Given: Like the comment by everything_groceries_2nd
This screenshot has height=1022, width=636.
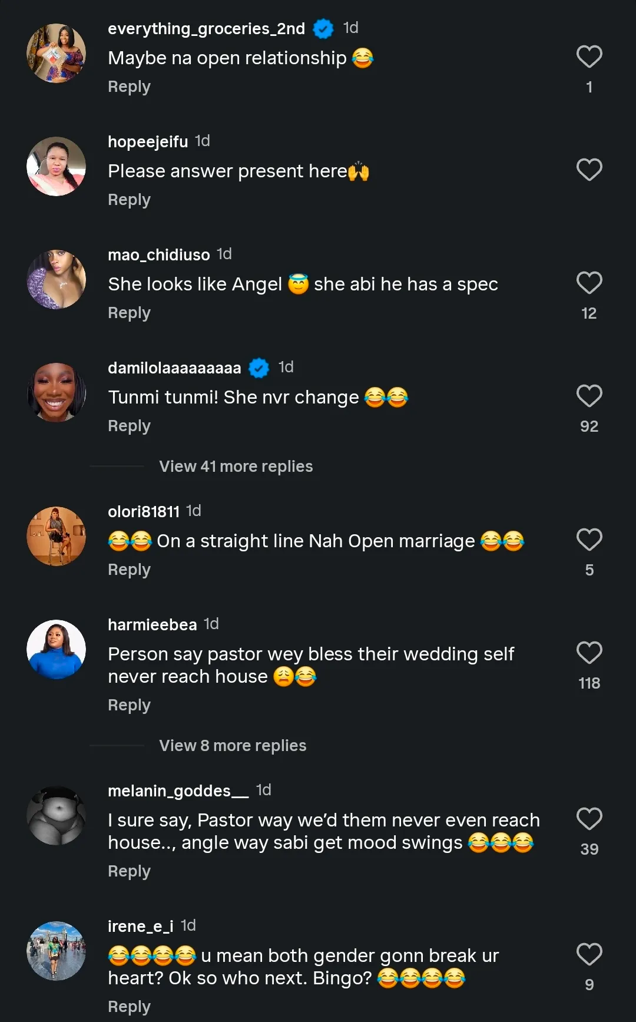Looking at the screenshot, I should 589,57.
